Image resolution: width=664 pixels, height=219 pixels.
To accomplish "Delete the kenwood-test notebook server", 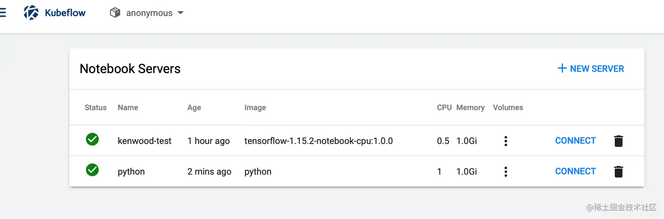I will point(618,141).
